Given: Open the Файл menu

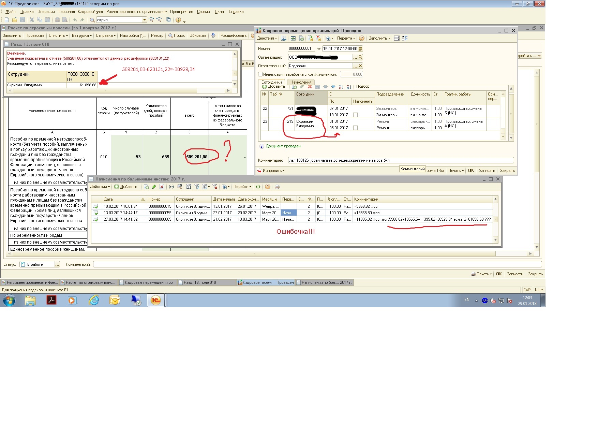Looking at the screenshot, I should coord(11,12).
